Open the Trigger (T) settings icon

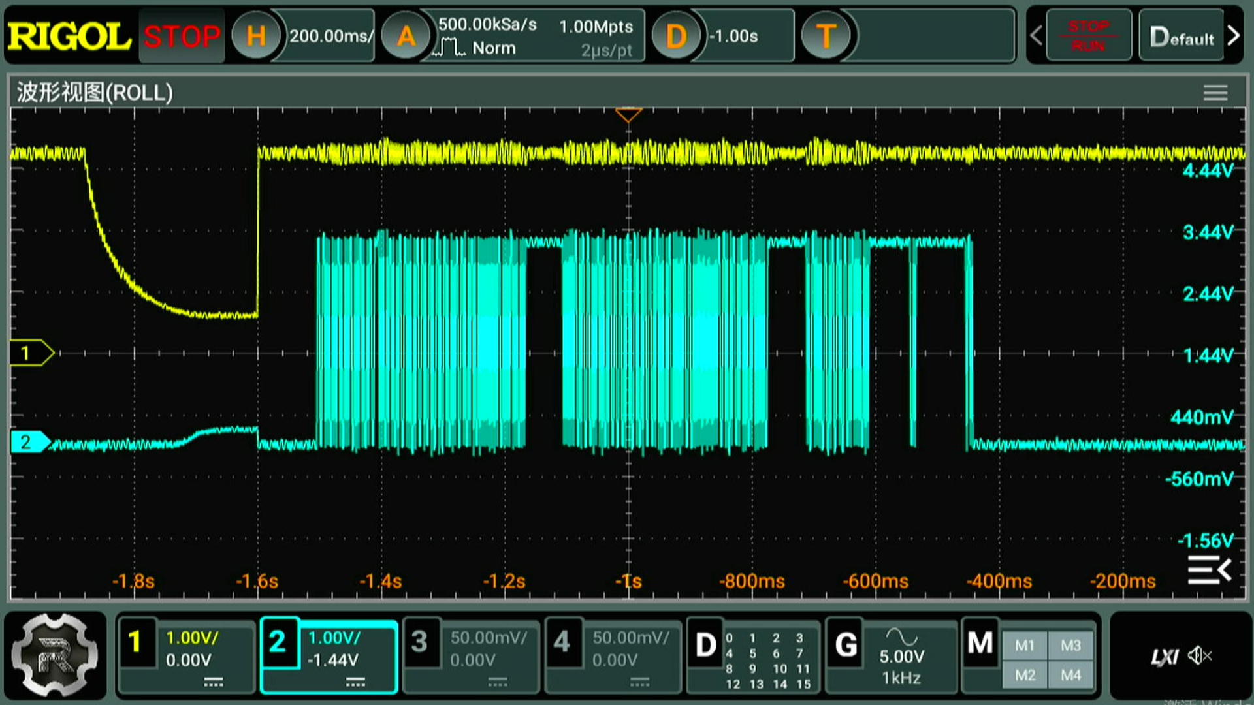click(826, 36)
